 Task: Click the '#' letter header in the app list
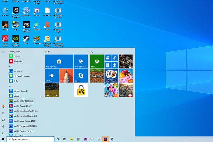pyautogui.click(x=9, y=66)
